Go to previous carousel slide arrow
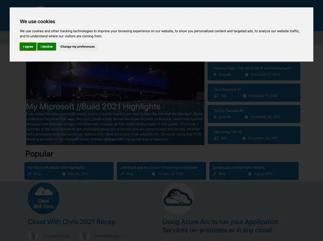 click(x=37, y=96)
